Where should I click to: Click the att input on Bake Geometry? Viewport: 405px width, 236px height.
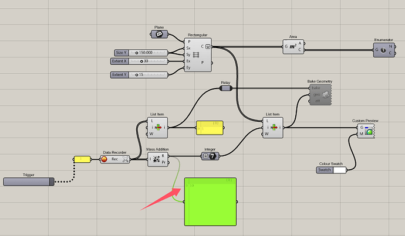tap(318, 101)
